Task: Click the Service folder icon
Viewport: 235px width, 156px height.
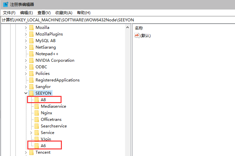Action: pos(37,133)
